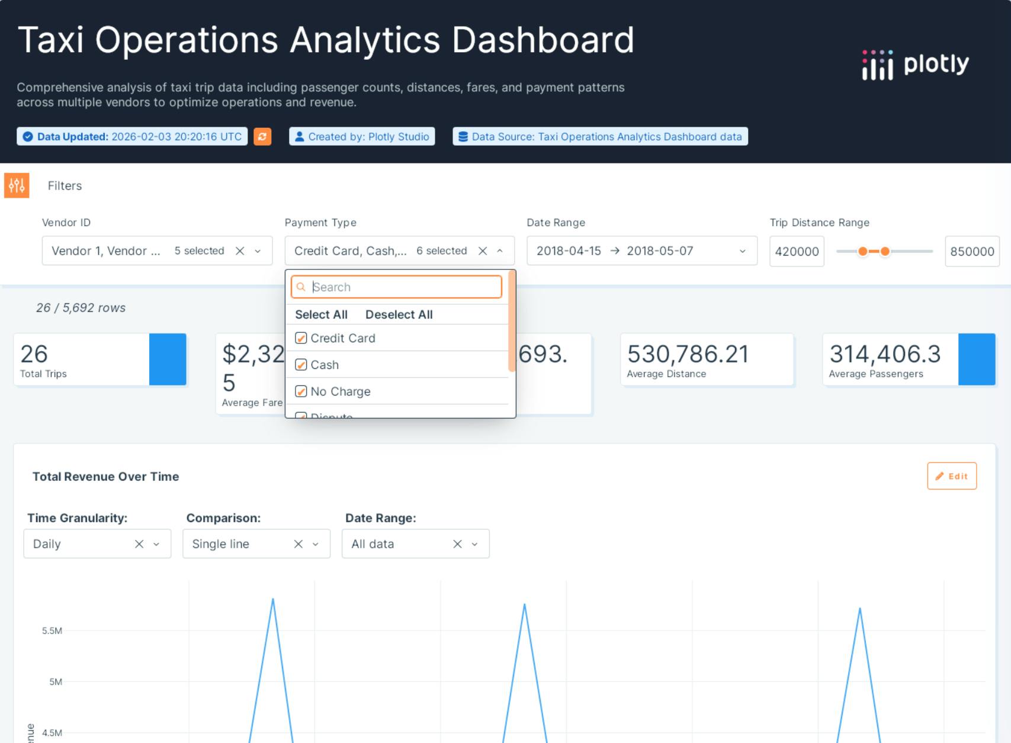This screenshot has height=743, width=1011.
Task: Click the 850000 distance input field
Action: tap(972, 251)
